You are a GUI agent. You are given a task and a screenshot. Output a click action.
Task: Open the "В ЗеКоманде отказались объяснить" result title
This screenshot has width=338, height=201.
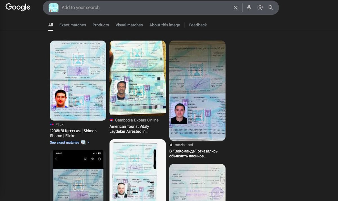(193, 153)
